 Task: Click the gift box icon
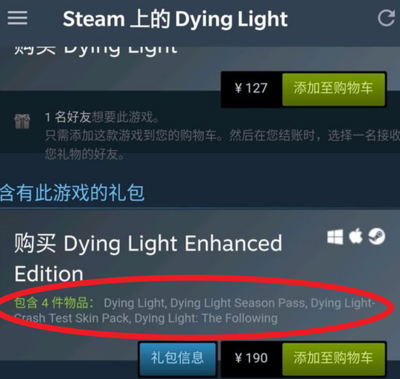[22, 121]
